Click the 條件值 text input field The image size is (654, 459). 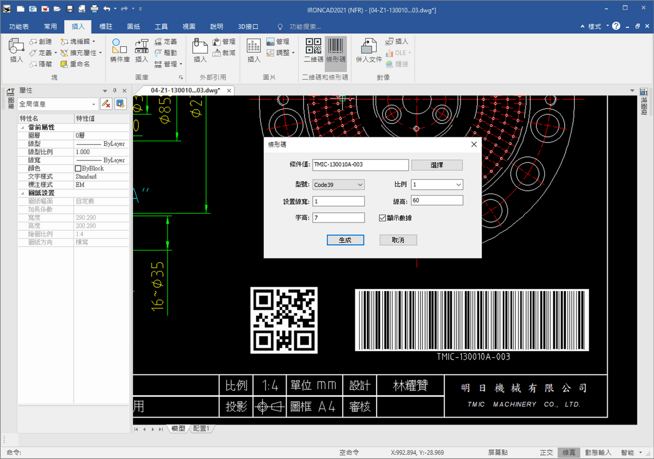point(360,165)
